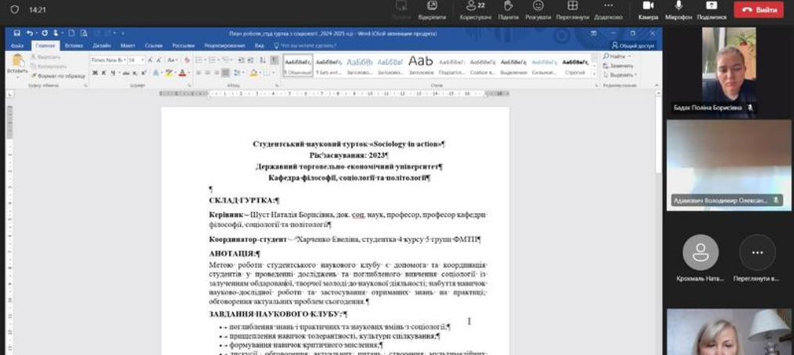The width and height of the screenshot is (794, 355).
Task: Click the 'Что вы хотите сделать' search field
Action: [305, 46]
